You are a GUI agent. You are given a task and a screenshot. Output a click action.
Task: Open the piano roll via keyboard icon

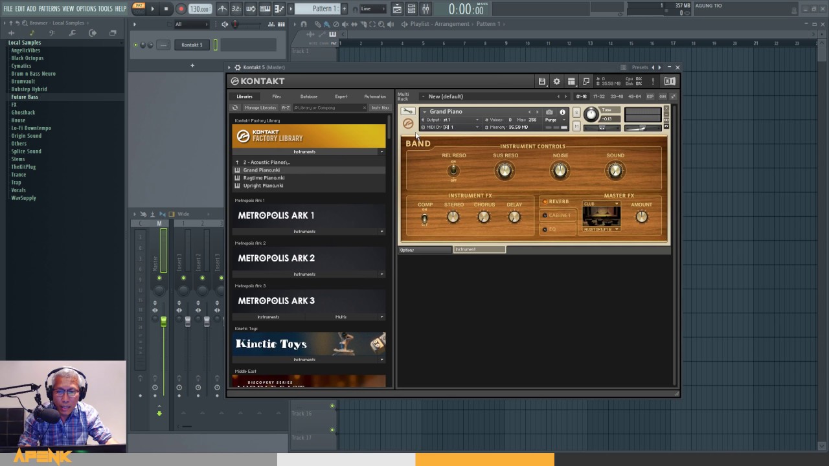(265, 8)
